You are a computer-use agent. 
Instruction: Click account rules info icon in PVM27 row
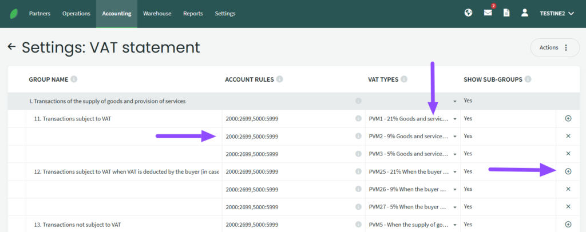pyautogui.click(x=358, y=207)
